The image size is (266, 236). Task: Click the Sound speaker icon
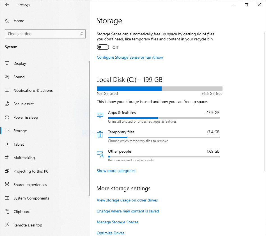pyautogui.click(x=7, y=77)
